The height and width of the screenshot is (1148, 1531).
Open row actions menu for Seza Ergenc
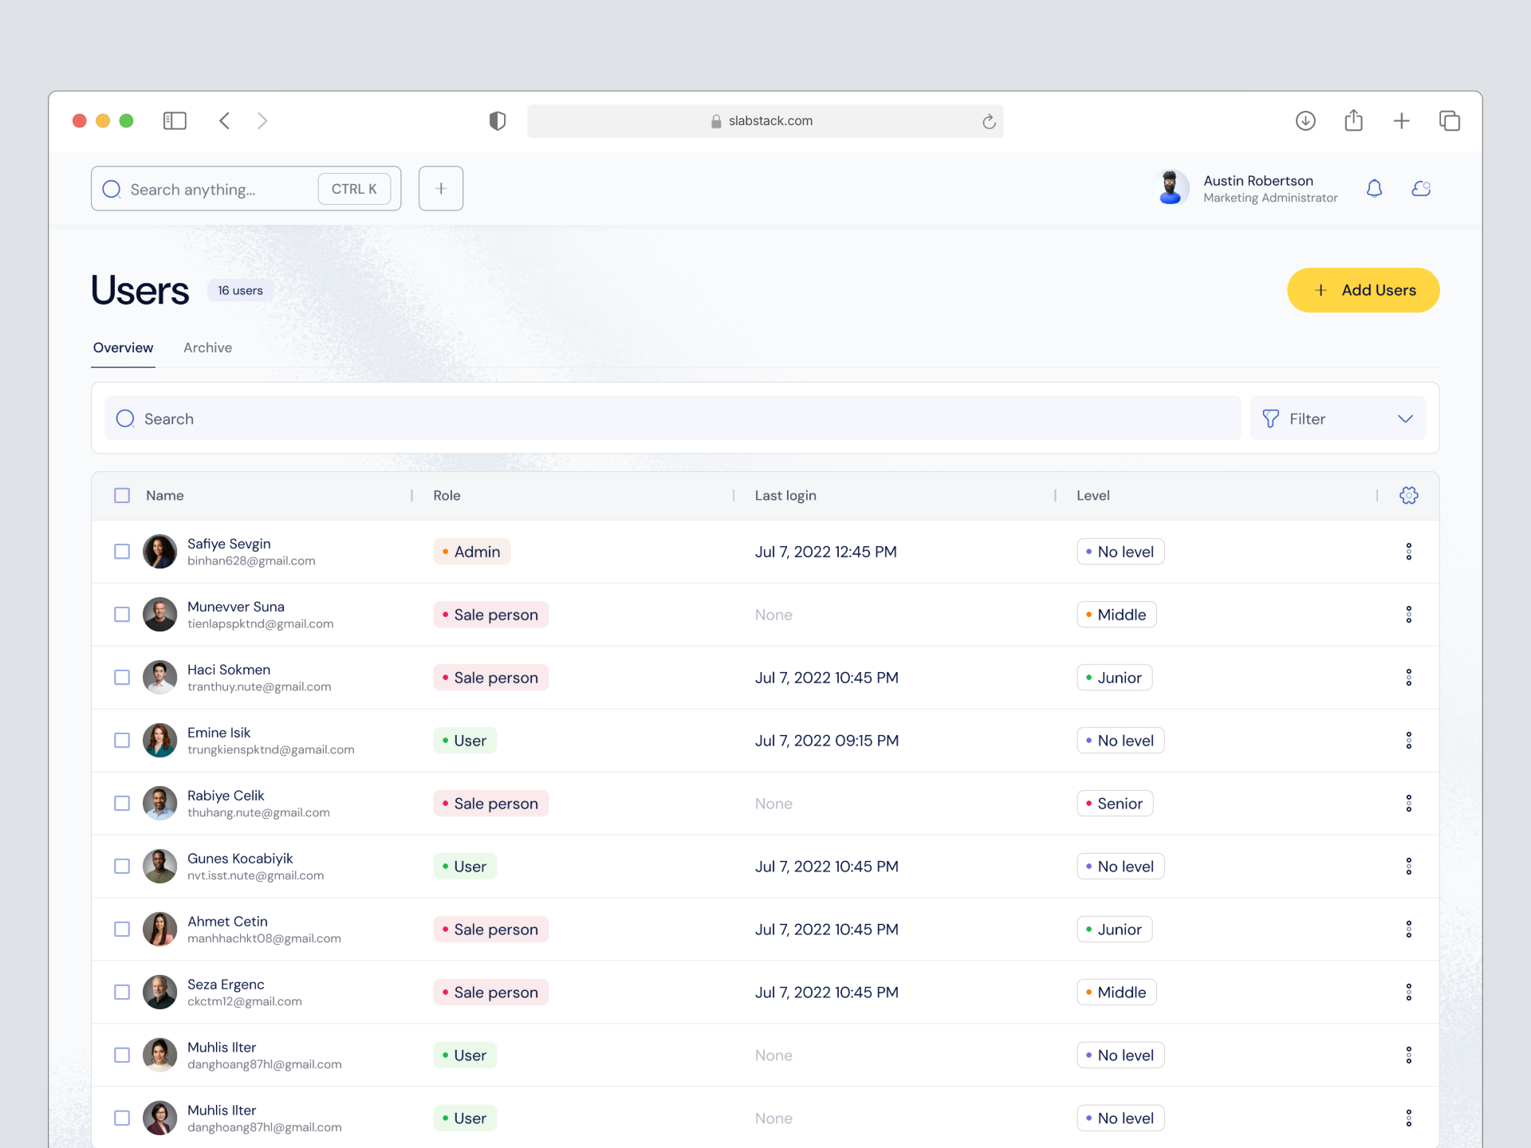[x=1409, y=993]
